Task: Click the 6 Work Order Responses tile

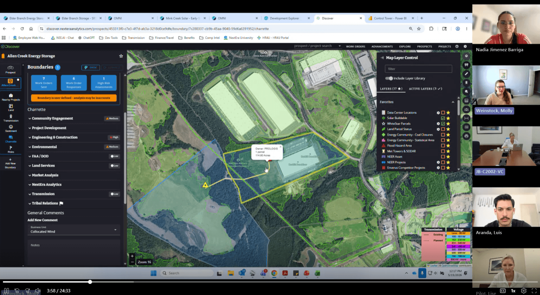Action: 74,83
